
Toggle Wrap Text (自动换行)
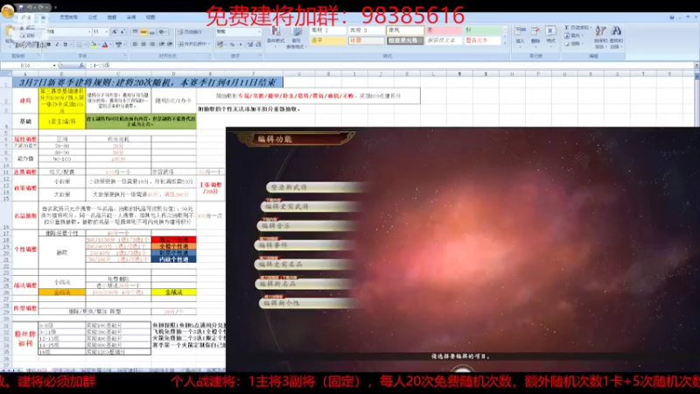pyautogui.click(x=190, y=32)
